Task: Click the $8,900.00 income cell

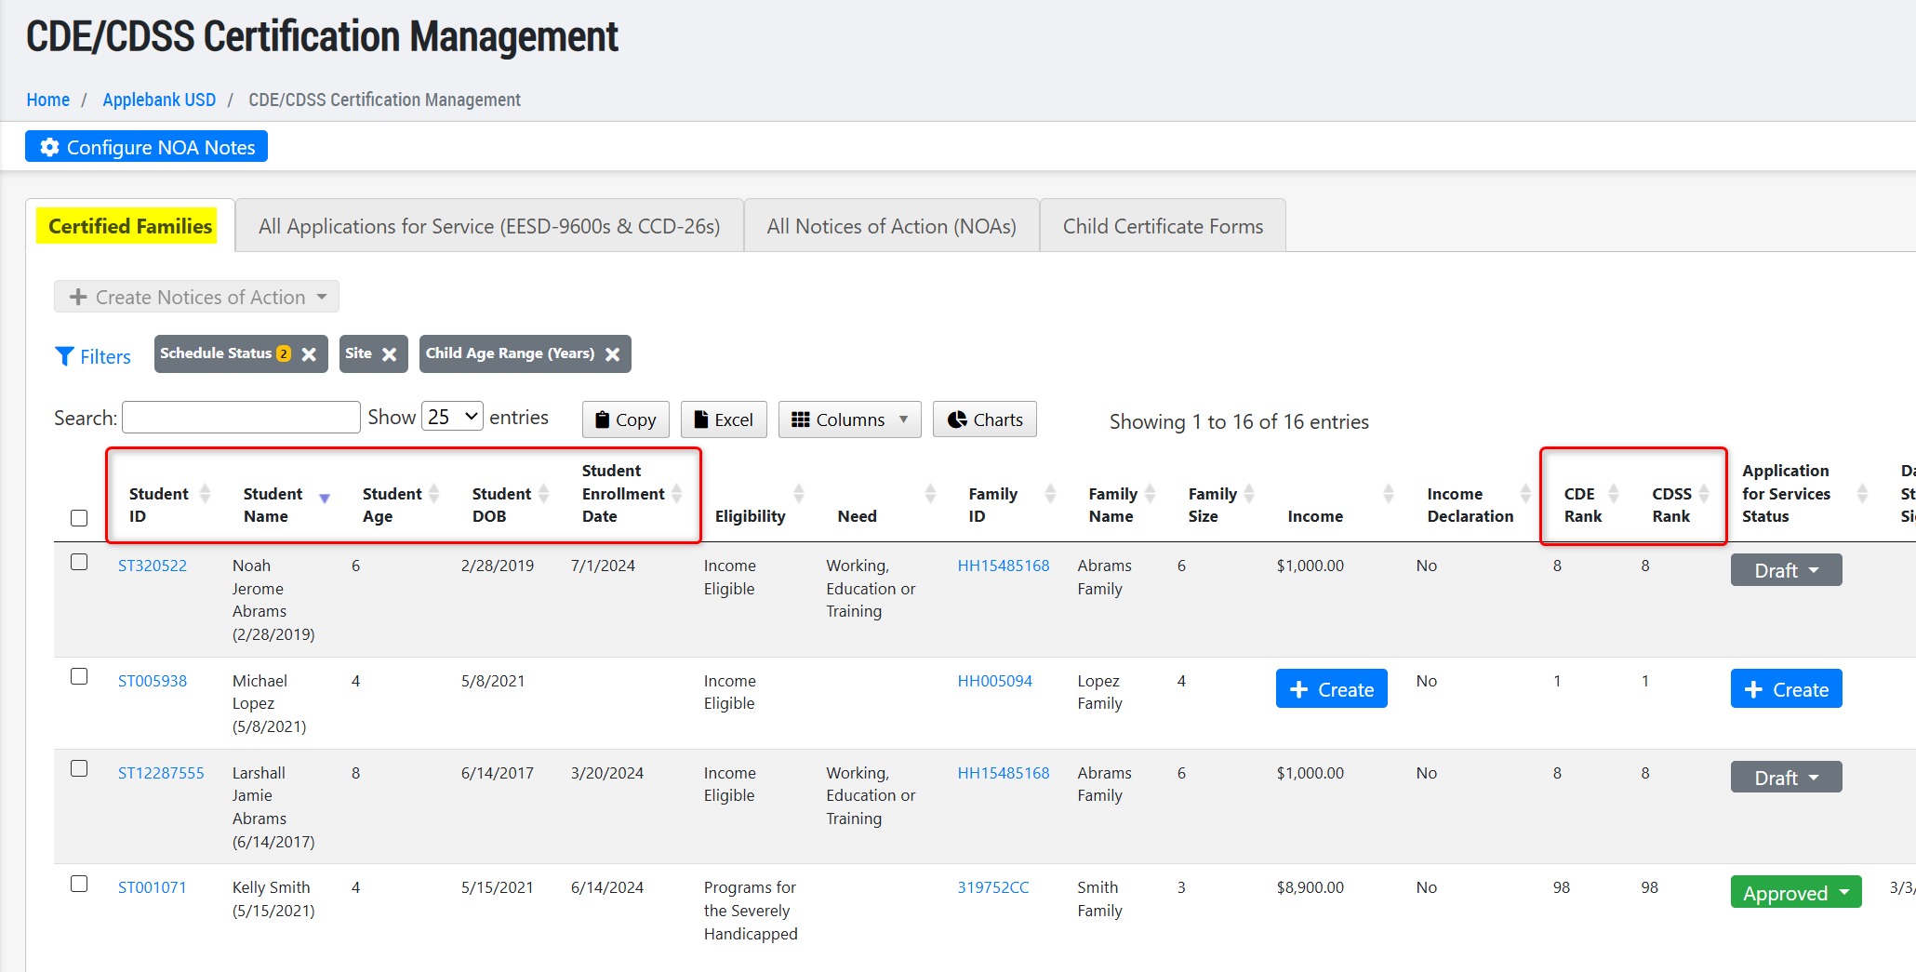Action: [1310, 887]
